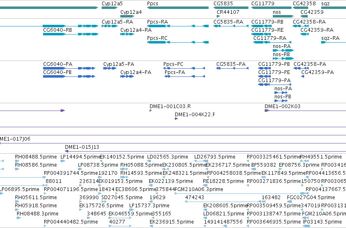Click the Ppcs-PC protein label
346x228 pixels.
pos(174,64)
